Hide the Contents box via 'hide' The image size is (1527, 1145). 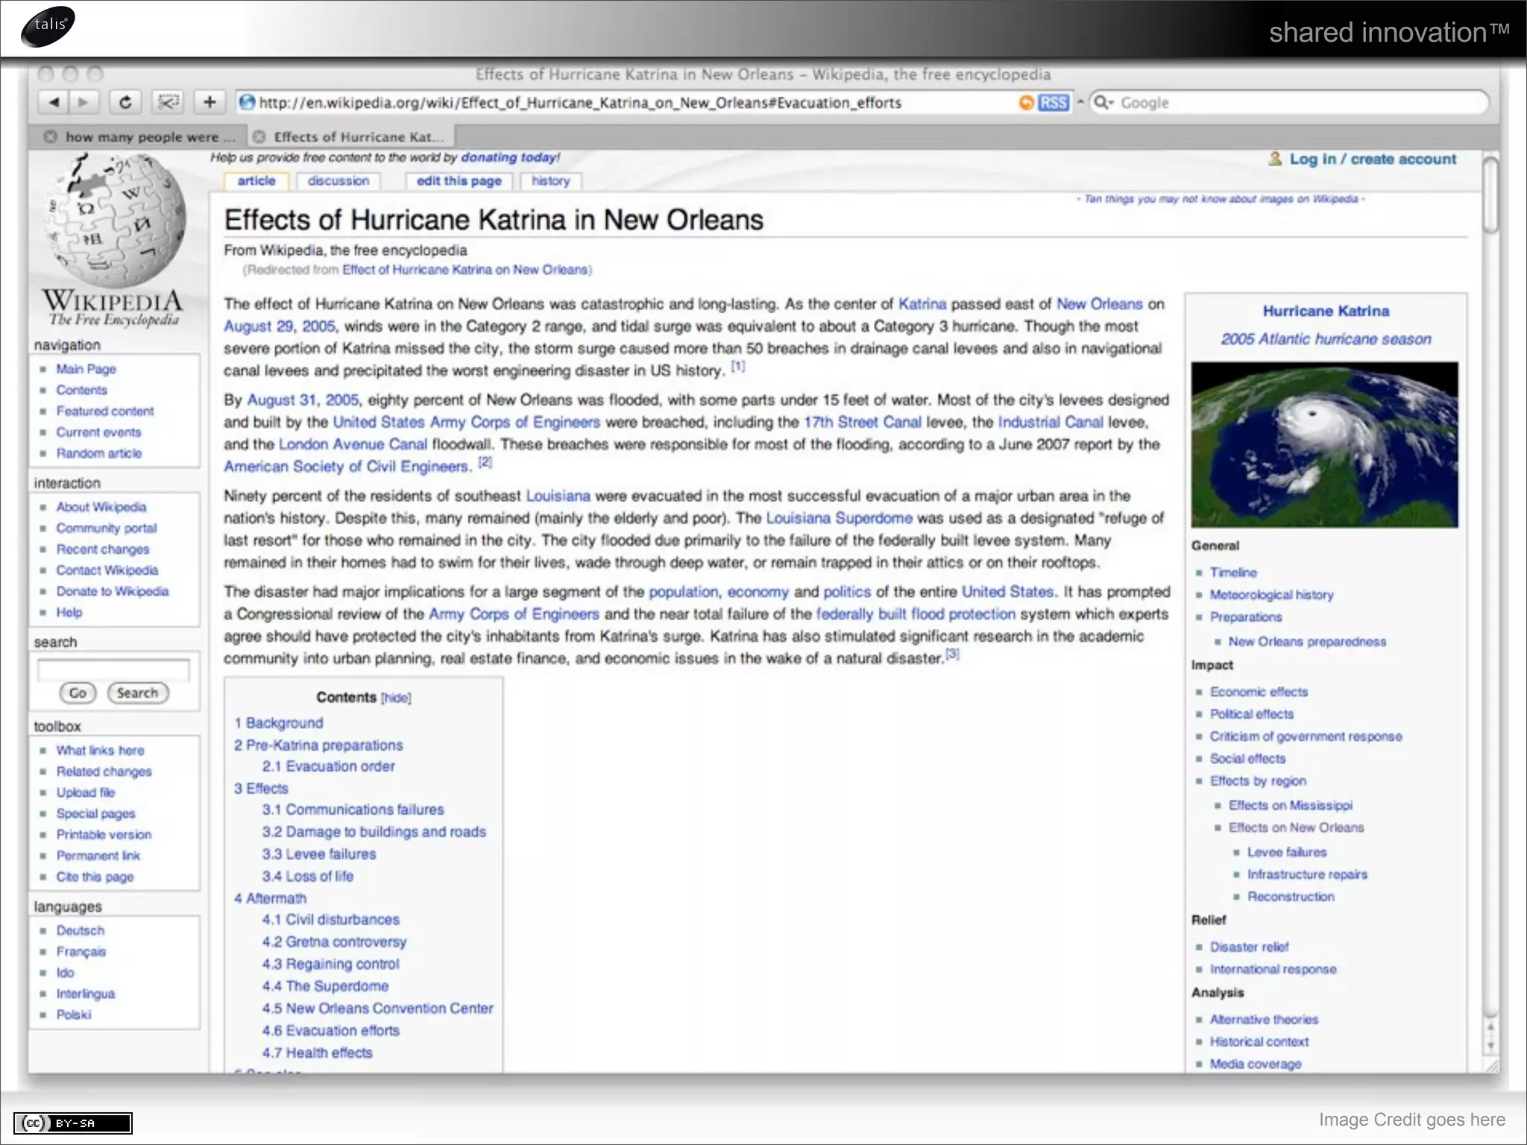(x=396, y=698)
